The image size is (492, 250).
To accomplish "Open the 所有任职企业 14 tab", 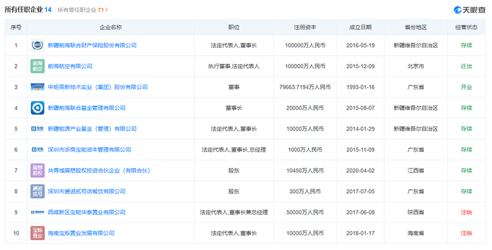I will [28, 9].
